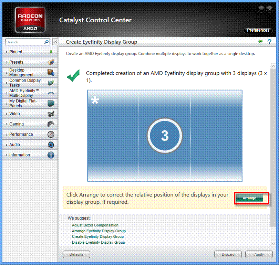
Task: Click the Preferences button
Action: (258, 30)
